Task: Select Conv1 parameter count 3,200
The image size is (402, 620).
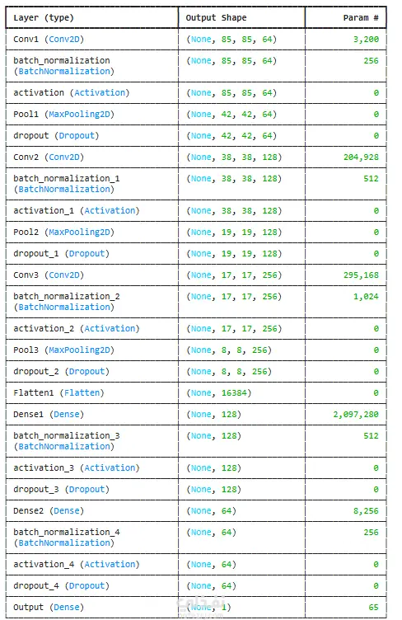Action: pos(366,39)
